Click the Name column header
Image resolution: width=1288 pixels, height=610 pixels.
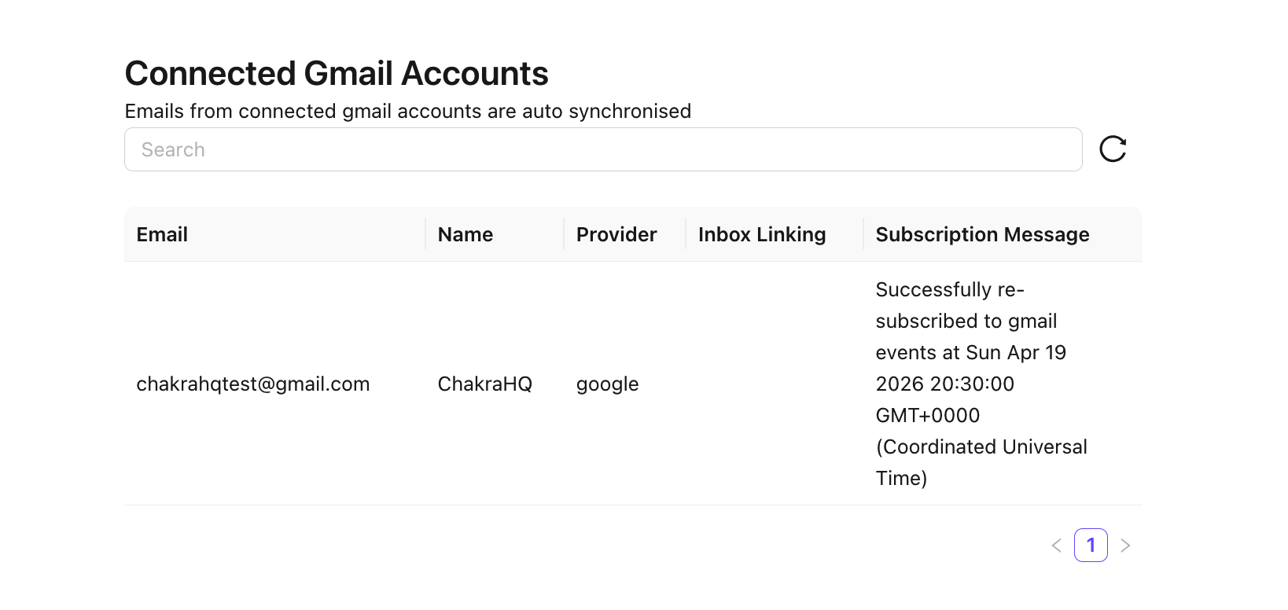pyautogui.click(x=466, y=234)
